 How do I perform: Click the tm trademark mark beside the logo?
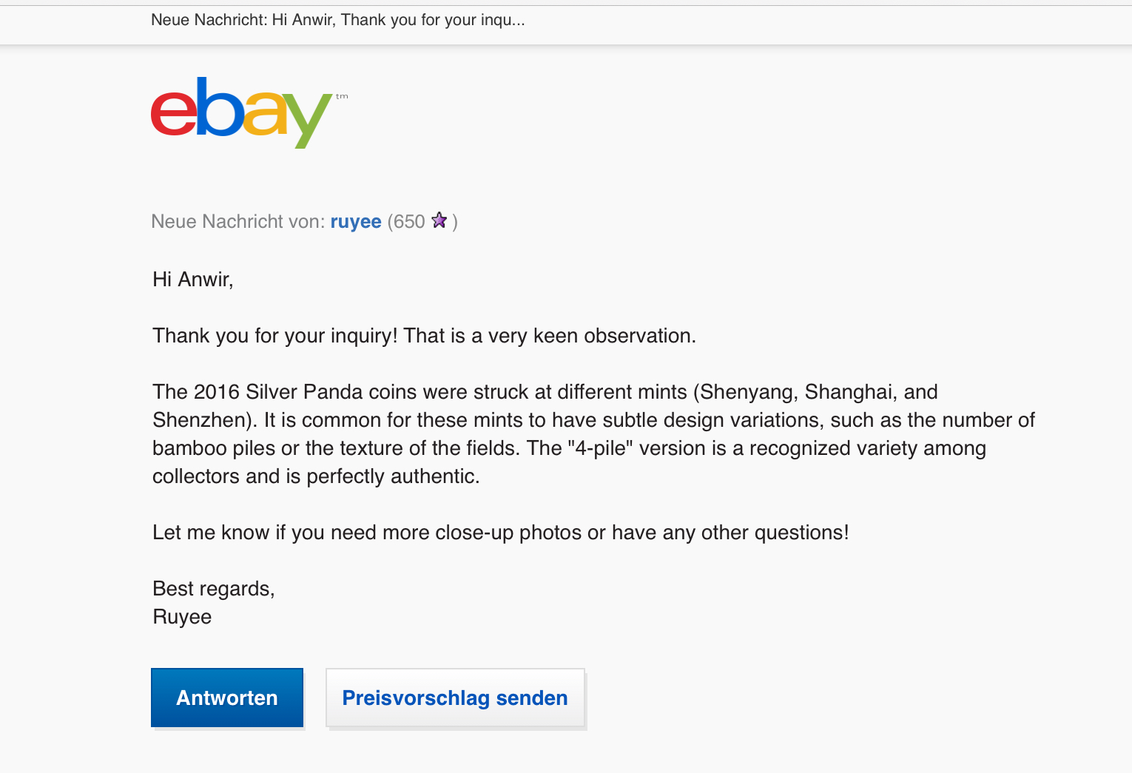tap(342, 96)
